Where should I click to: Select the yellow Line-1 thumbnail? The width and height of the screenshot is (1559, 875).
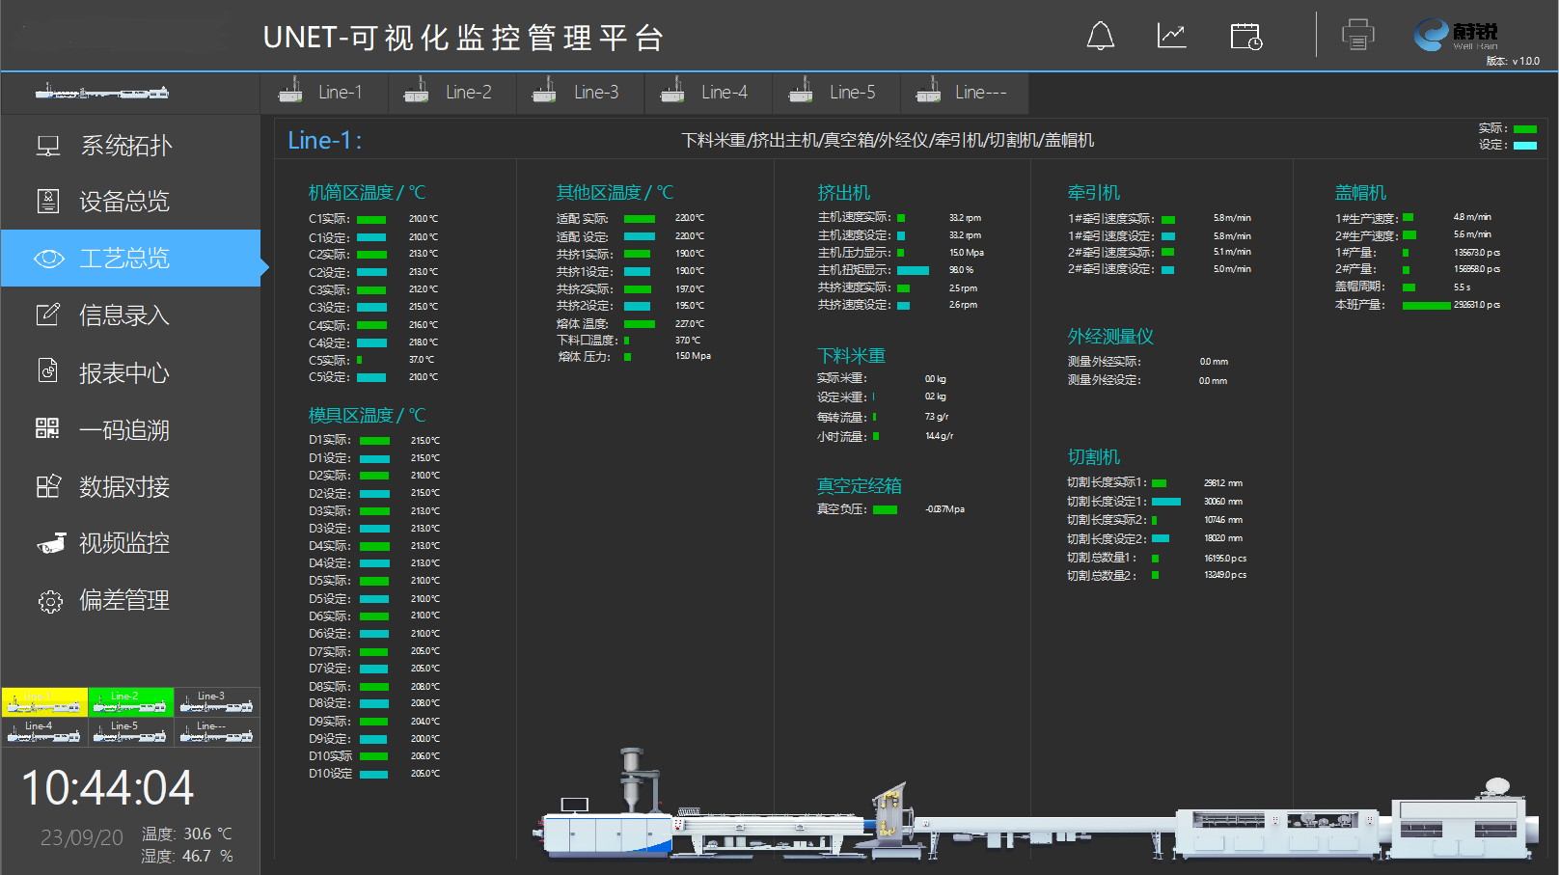pos(44,702)
